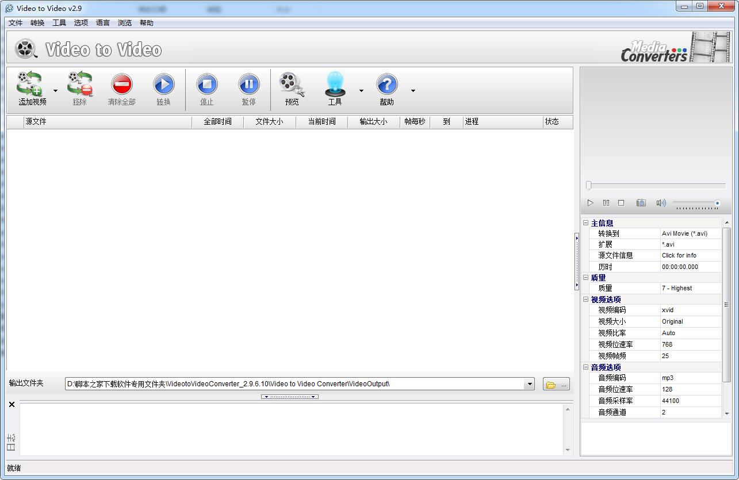Mute preview with speaker icon
Viewport: 739px width, 480px height.
[x=661, y=203]
